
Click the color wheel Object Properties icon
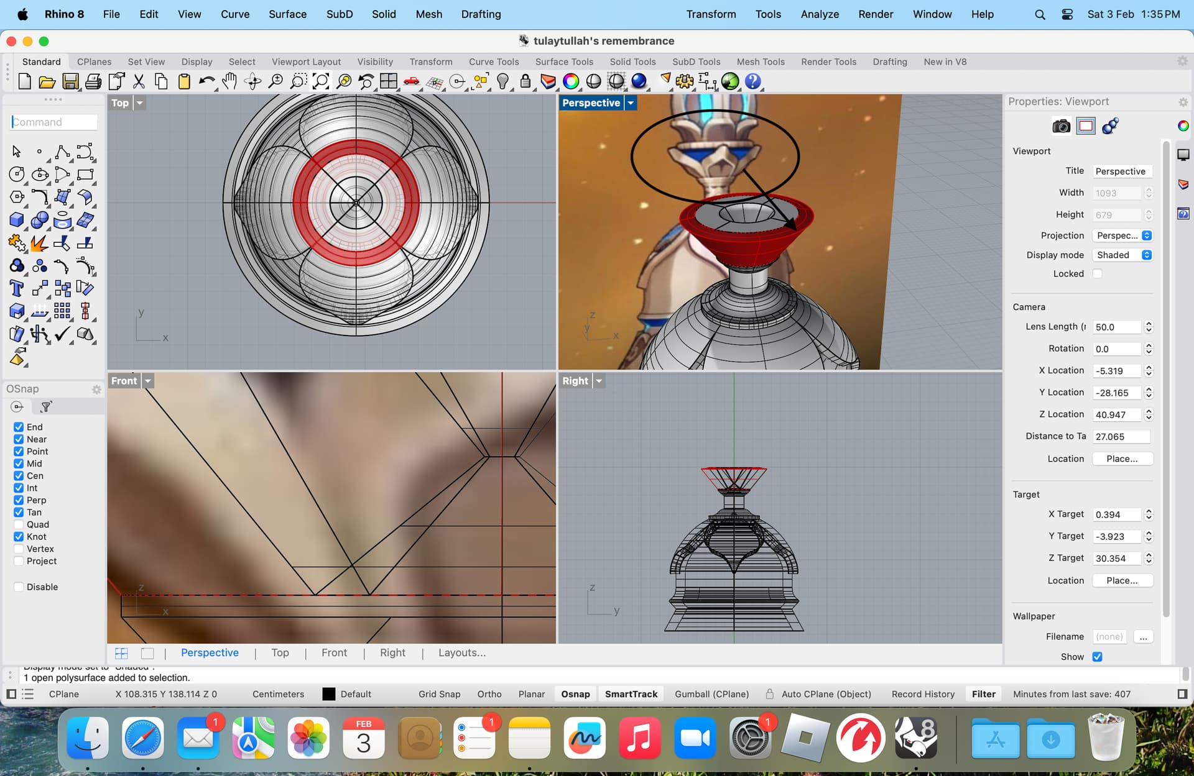tap(571, 81)
